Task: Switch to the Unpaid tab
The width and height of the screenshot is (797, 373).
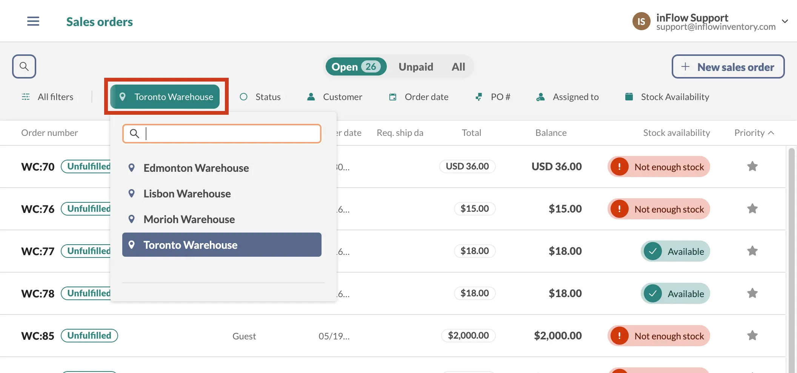Action: 416,67
